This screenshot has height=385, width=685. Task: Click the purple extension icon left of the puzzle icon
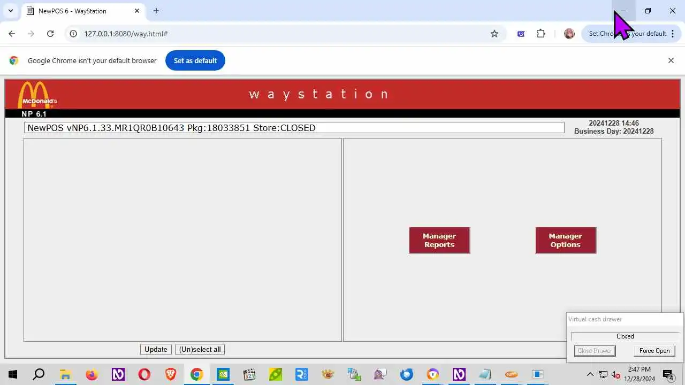[x=521, y=34]
